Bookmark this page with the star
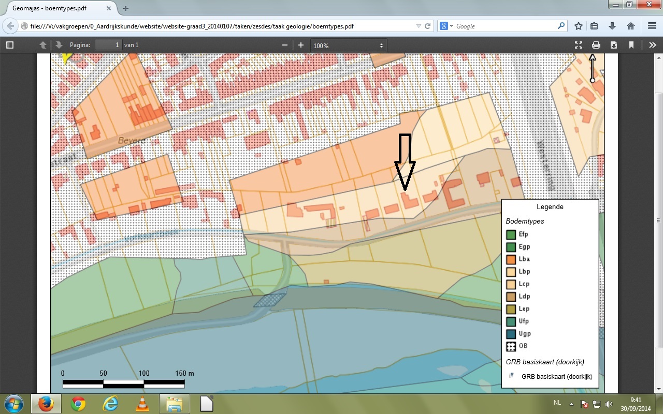The width and height of the screenshot is (663, 414). click(x=579, y=26)
